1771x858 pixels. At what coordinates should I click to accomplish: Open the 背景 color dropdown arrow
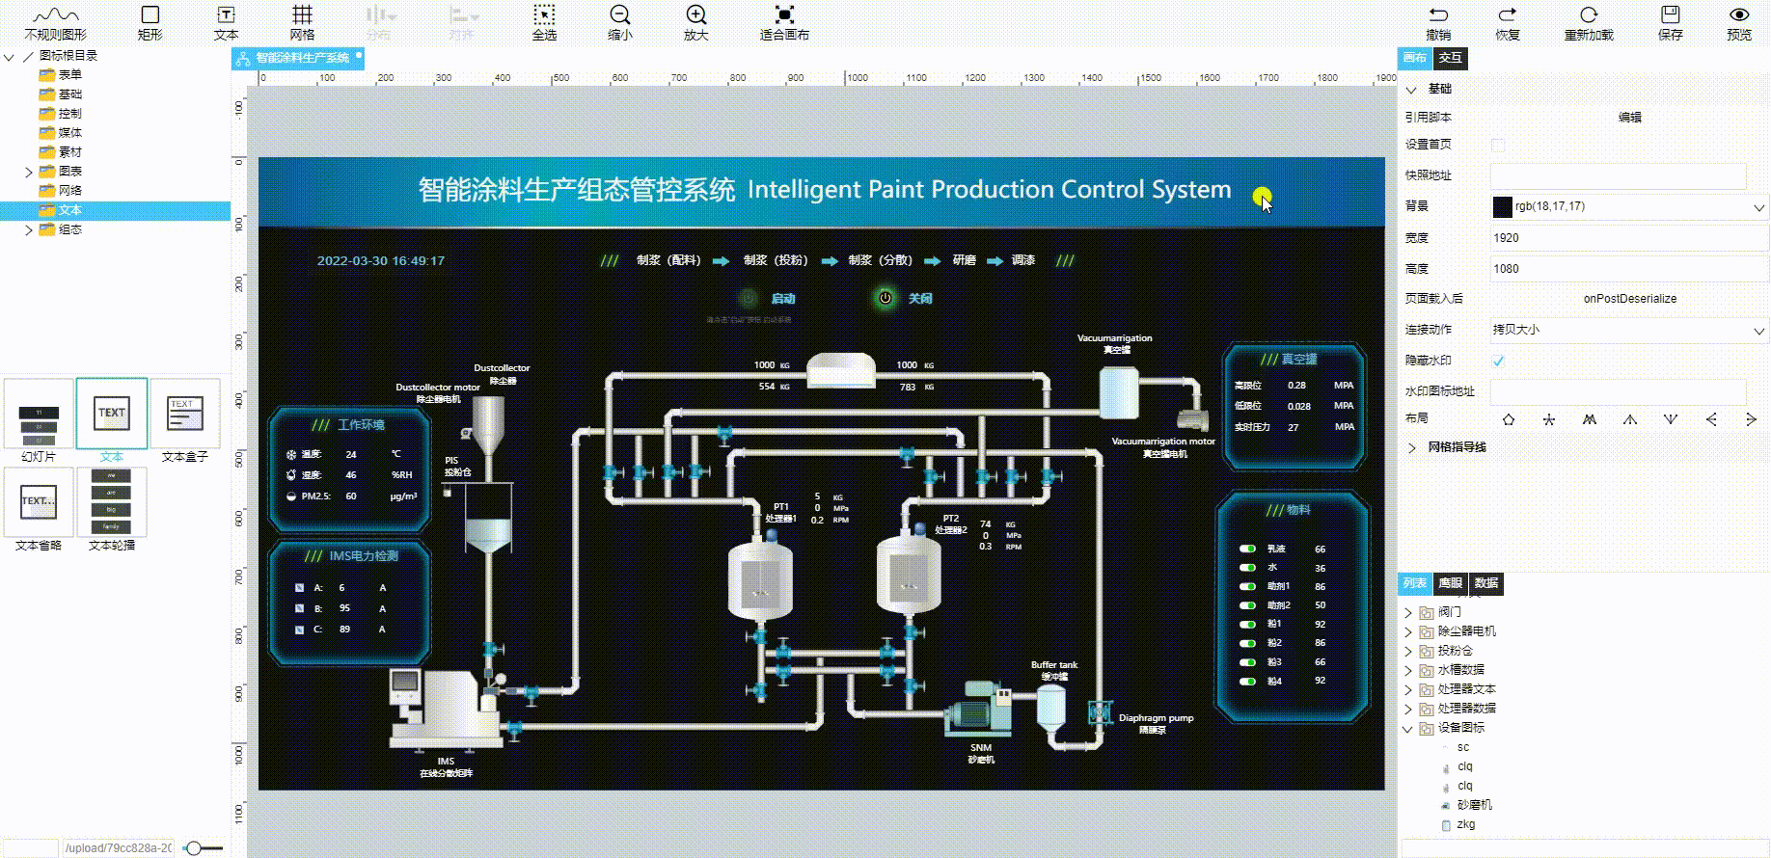[x=1758, y=207]
